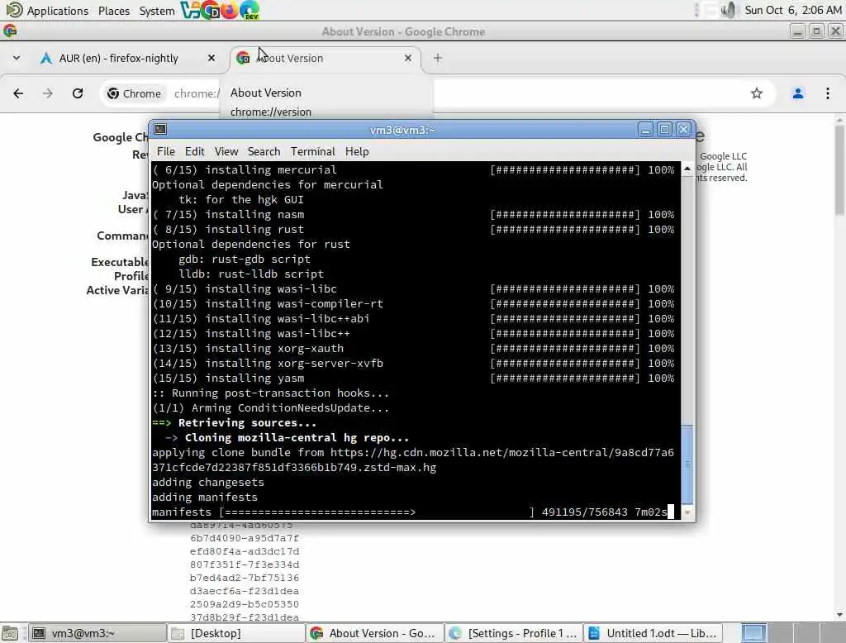Close the About Version tab
The height and width of the screenshot is (643, 846).
point(408,58)
